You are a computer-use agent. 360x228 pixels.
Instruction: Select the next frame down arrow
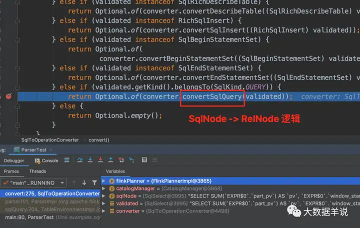(84, 183)
